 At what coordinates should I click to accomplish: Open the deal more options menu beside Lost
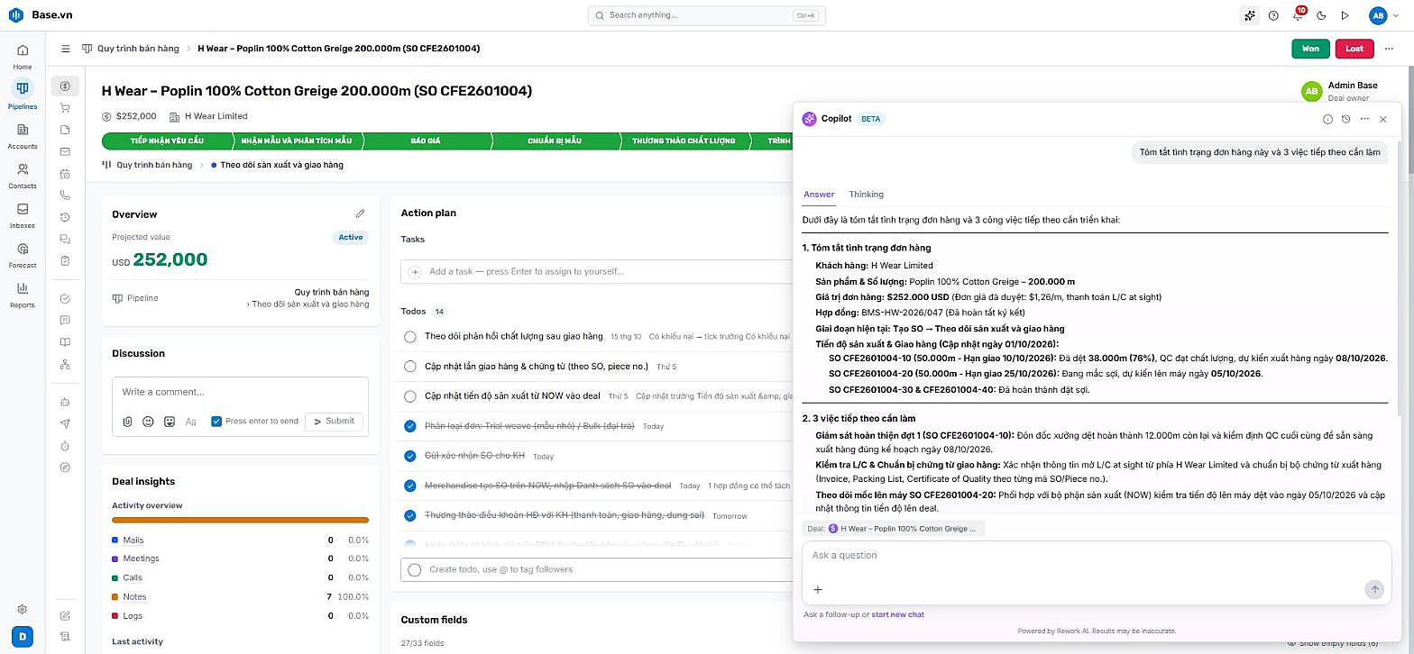[x=1390, y=49]
